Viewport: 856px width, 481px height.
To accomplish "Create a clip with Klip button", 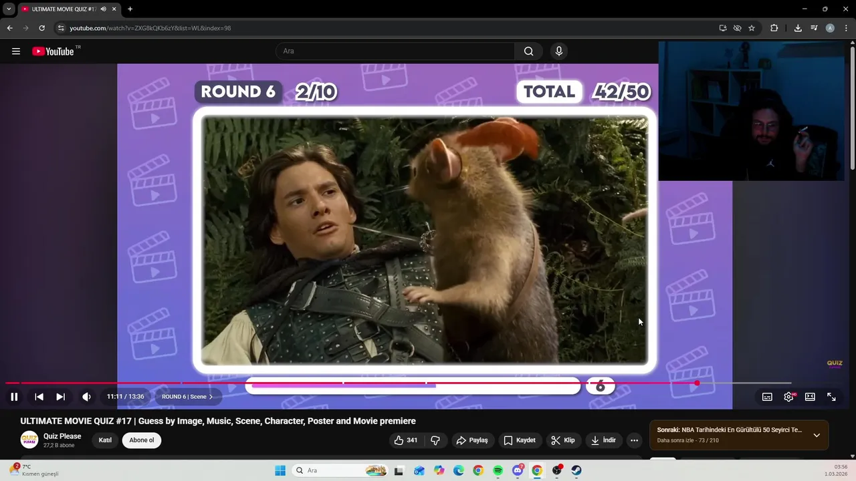I will click(562, 440).
